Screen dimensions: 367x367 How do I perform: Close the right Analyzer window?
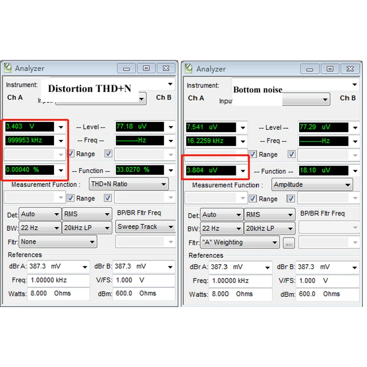(350, 69)
